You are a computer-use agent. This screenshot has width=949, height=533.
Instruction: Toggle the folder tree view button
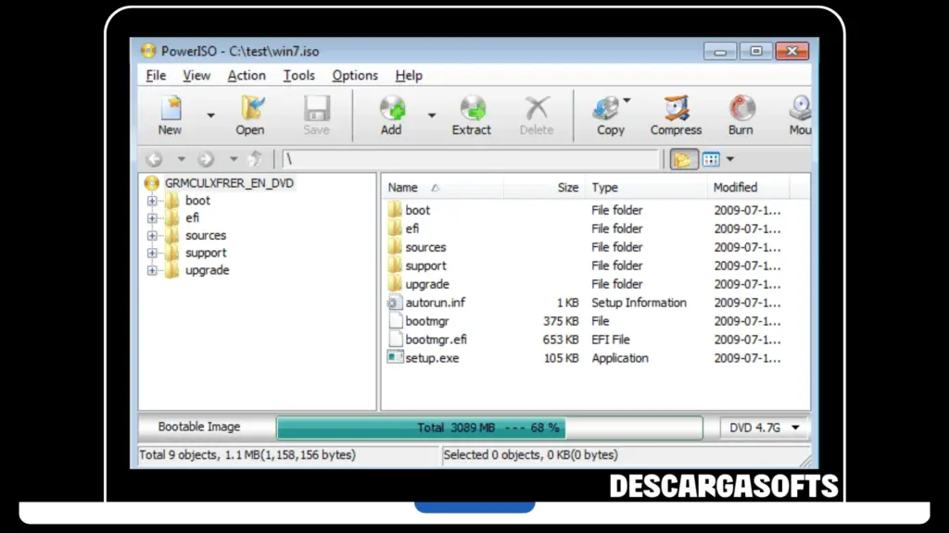coord(683,159)
